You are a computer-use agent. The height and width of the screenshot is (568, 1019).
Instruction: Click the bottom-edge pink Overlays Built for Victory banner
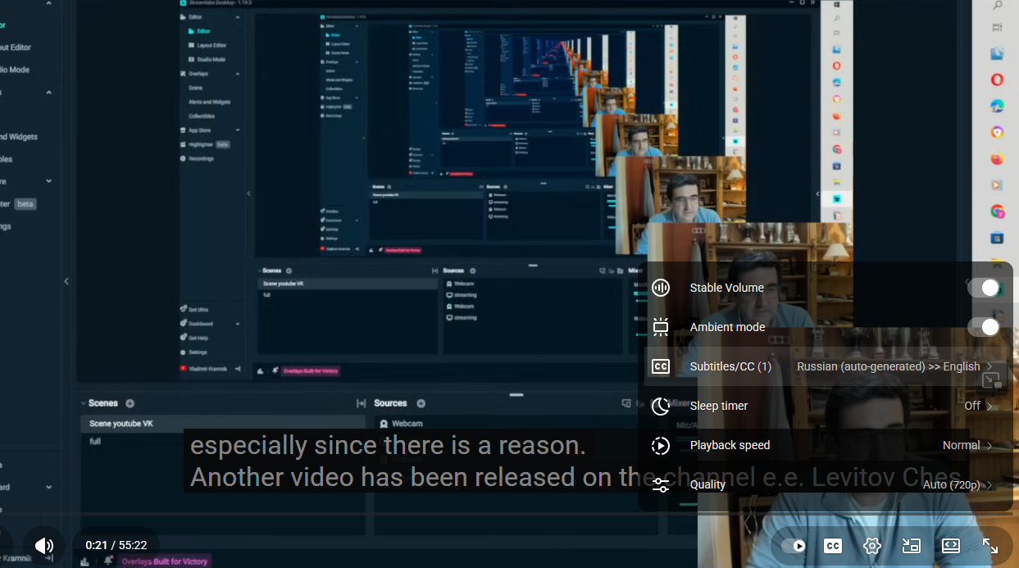click(x=165, y=561)
